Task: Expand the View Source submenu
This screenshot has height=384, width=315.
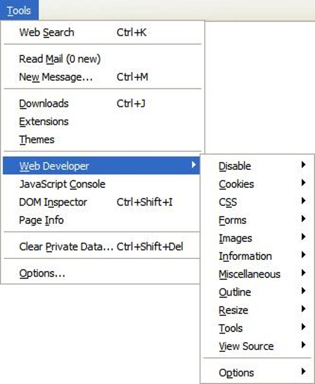Action: coord(246,346)
